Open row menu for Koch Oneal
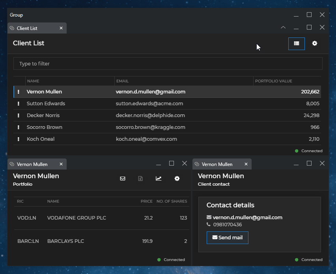The image size is (336, 274). coord(19,139)
